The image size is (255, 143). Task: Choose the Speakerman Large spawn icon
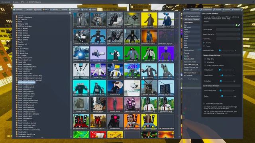[166, 105]
